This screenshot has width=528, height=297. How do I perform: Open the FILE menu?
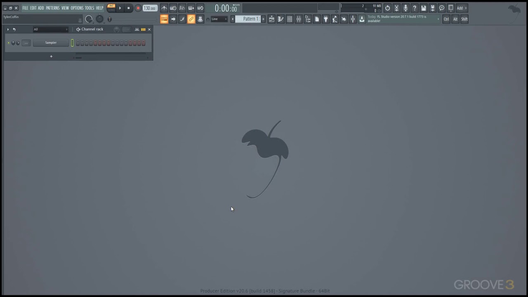[x=25, y=8]
